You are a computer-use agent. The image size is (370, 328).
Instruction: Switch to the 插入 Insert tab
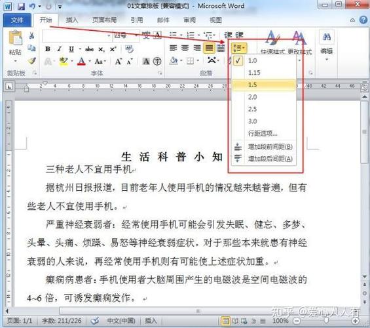72,20
